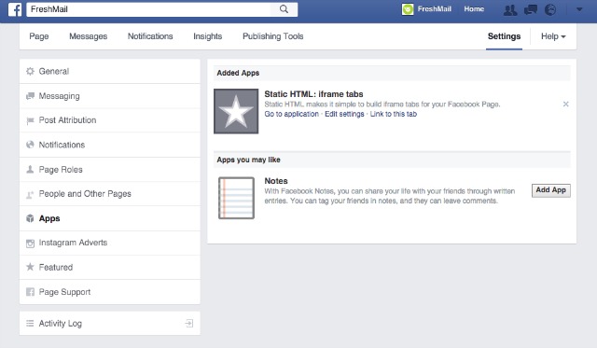Viewport: 597px width, 348px height.
Task: Open the Messages tab
Action: [88, 36]
